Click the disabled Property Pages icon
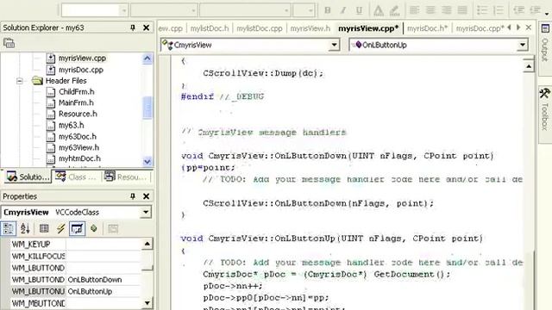 point(113,229)
